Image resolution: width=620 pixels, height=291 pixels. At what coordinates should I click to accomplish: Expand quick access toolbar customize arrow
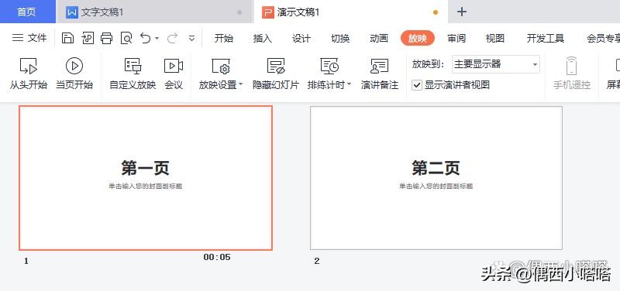191,38
